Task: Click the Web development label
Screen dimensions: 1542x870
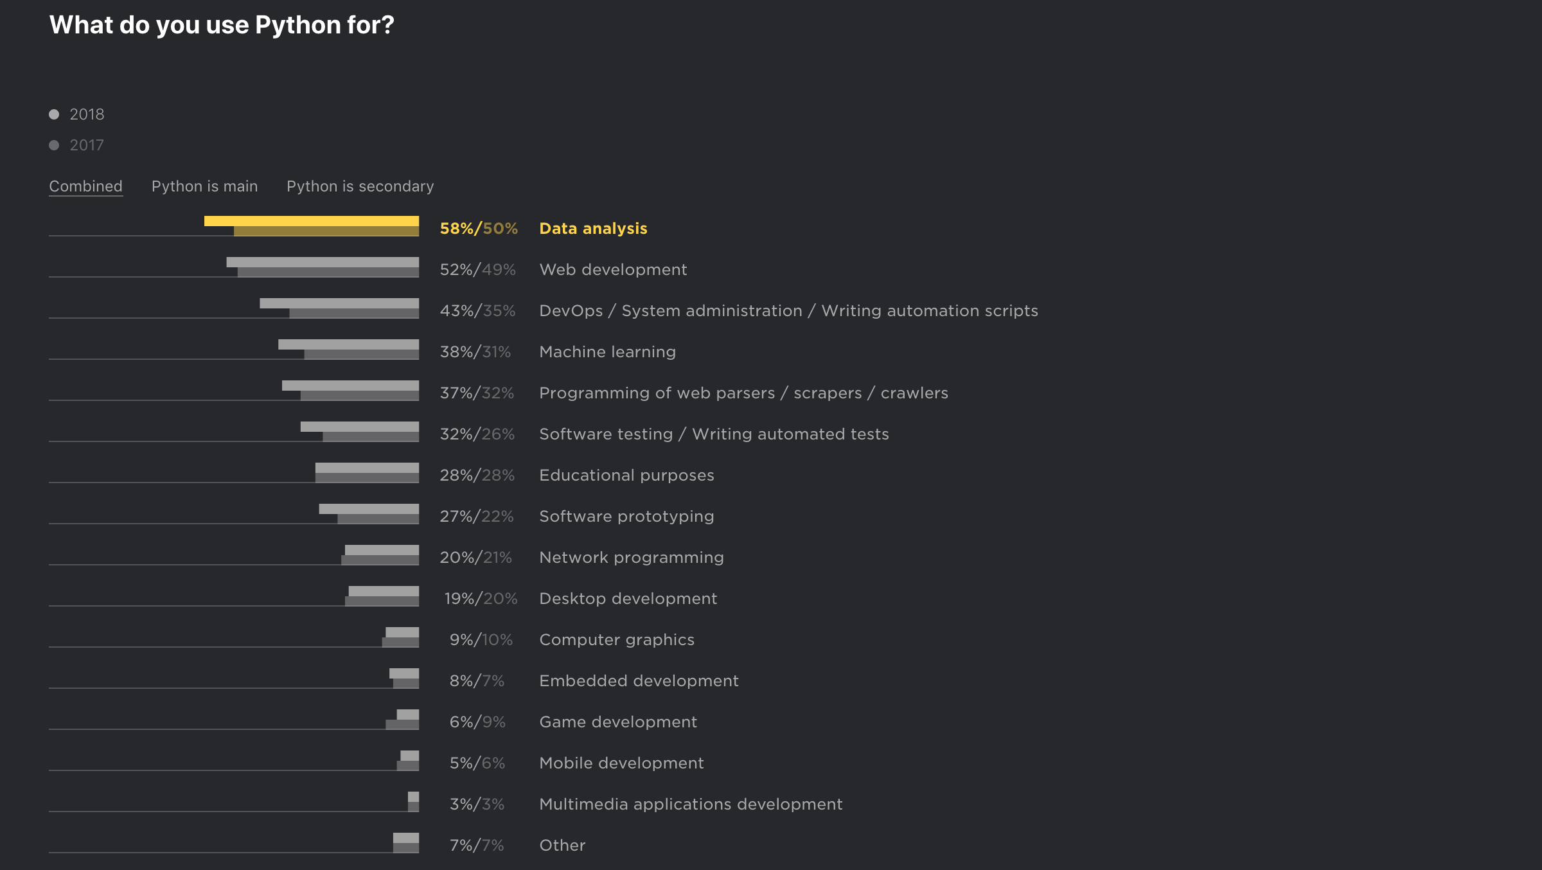Action: (613, 270)
